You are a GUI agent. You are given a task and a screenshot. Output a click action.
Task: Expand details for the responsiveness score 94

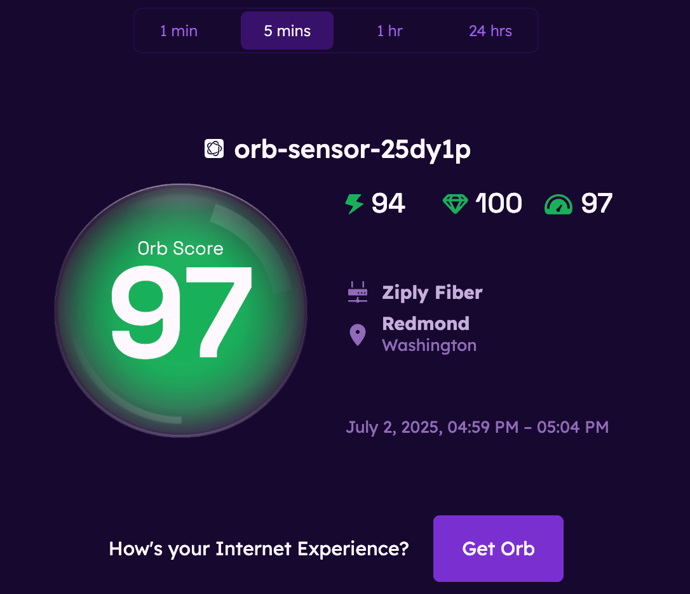pos(389,204)
